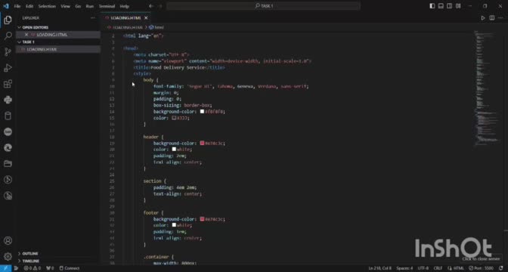Click the header background-color red swatch
The width and height of the screenshot is (508, 272).
coord(202,143)
